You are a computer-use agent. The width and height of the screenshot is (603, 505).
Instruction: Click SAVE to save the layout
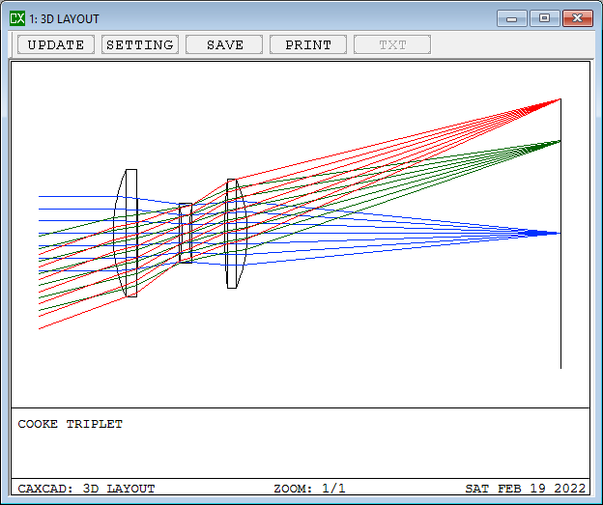point(224,44)
